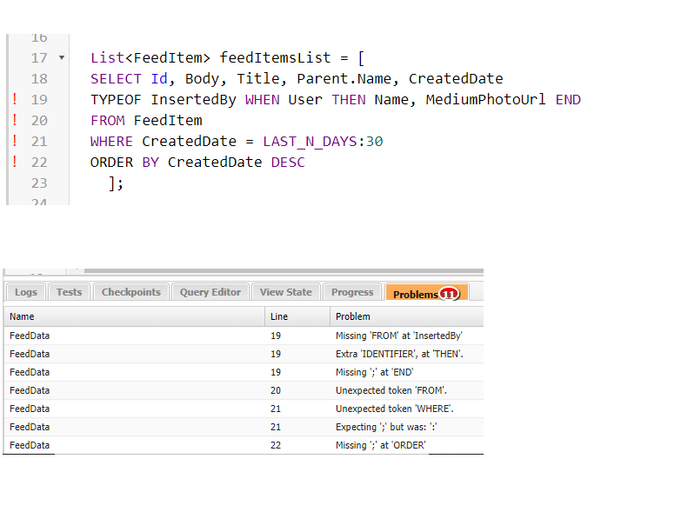688x532 pixels.
Task: Select the Query Editor tab
Action: (210, 292)
